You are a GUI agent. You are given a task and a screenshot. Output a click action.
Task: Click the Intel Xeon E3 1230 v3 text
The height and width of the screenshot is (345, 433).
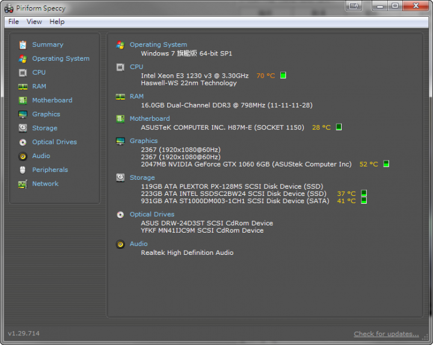point(195,76)
